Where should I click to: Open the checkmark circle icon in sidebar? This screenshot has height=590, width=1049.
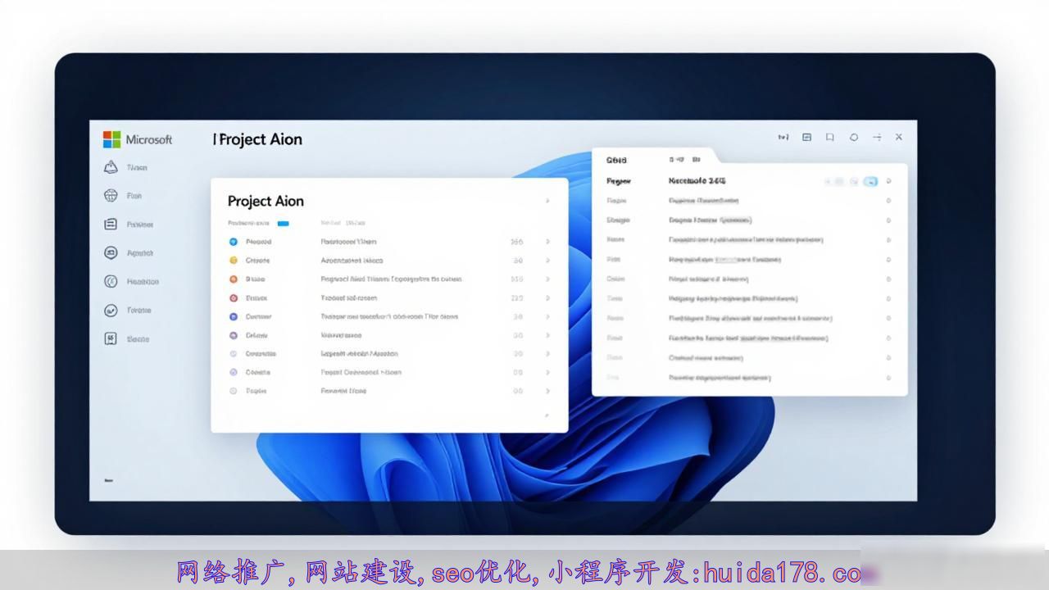(111, 311)
